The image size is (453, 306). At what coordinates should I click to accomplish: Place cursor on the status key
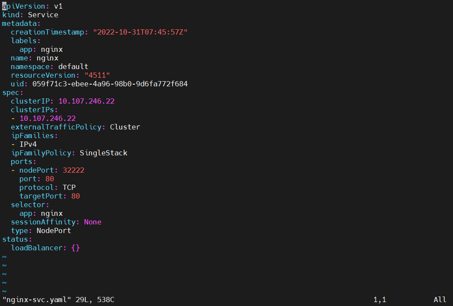click(15, 239)
